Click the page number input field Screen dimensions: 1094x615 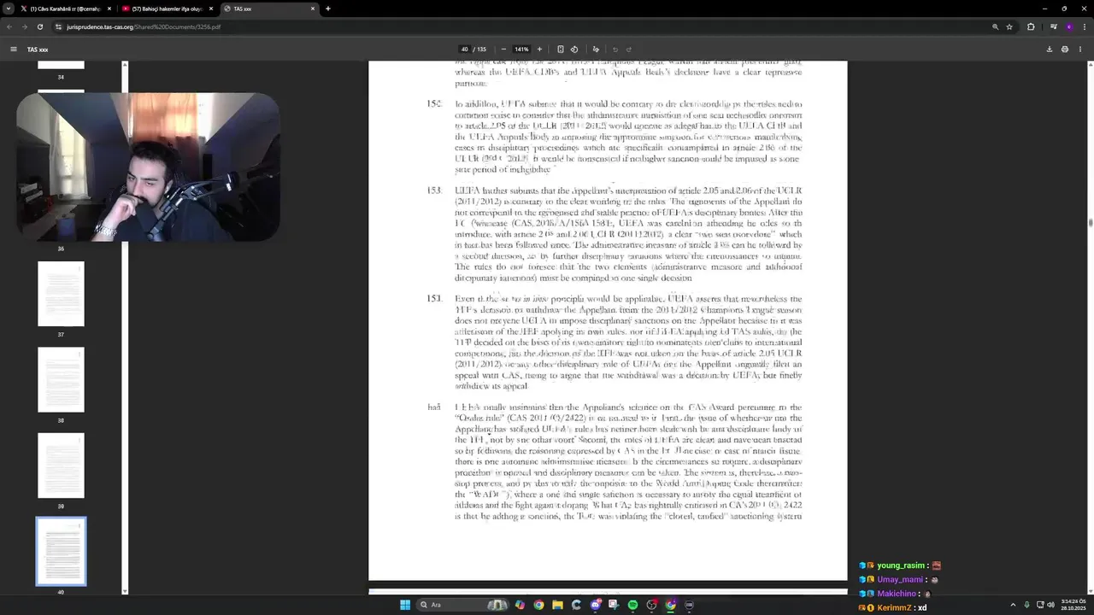pos(464,50)
